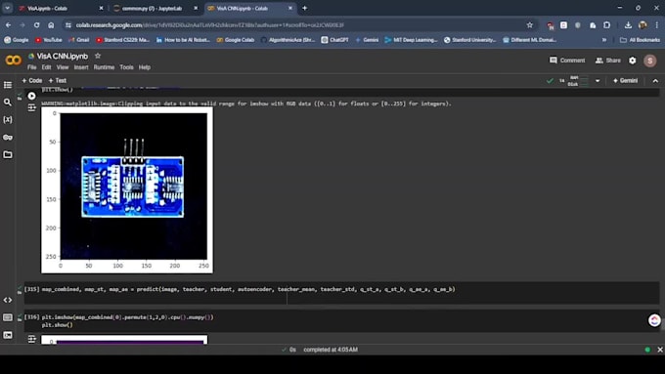
Task: Open the variables inspector panel
Action: [x=8, y=120]
